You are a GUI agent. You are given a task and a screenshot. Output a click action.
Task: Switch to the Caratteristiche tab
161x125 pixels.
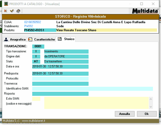[42, 40]
